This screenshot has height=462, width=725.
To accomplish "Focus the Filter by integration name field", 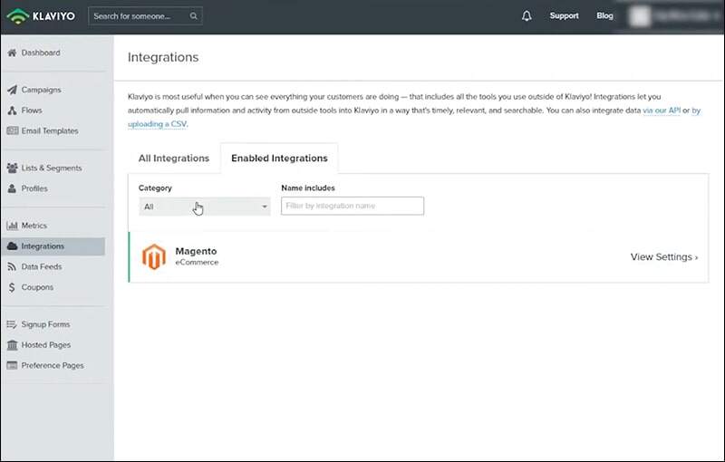I will point(352,207).
